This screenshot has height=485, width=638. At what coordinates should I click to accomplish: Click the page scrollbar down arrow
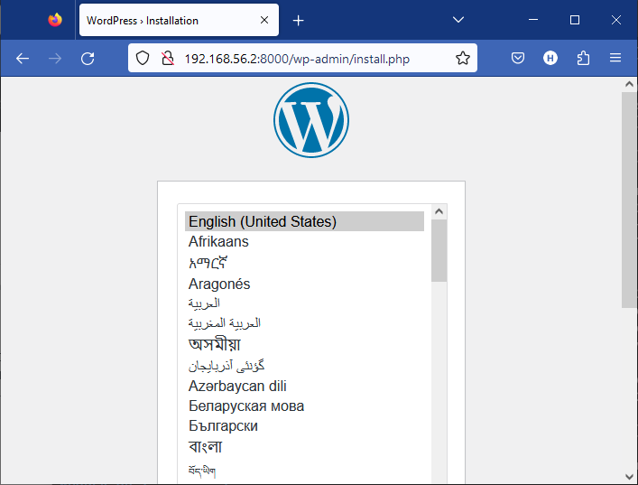click(x=629, y=477)
